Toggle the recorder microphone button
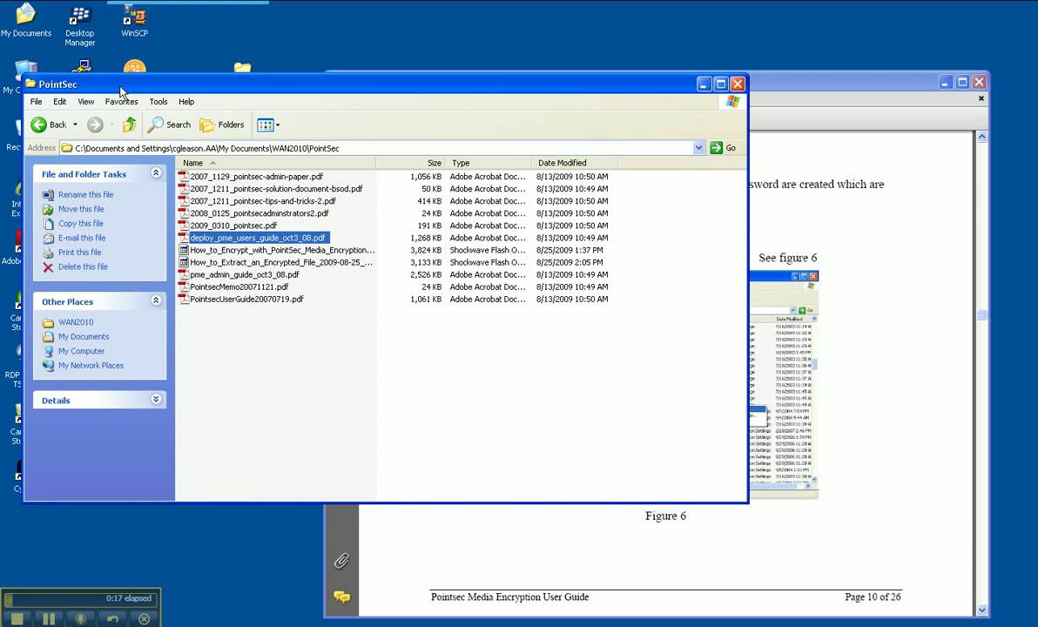The height and width of the screenshot is (627, 1038). click(81, 619)
